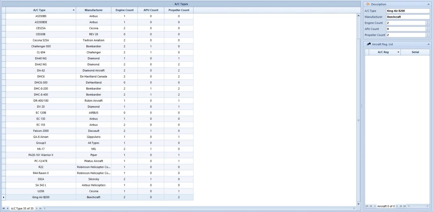Click the right arrow of the A/C Types horizontal scrollbar
The width and height of the screenshot is (433, 212).
[x=355, y=209]
